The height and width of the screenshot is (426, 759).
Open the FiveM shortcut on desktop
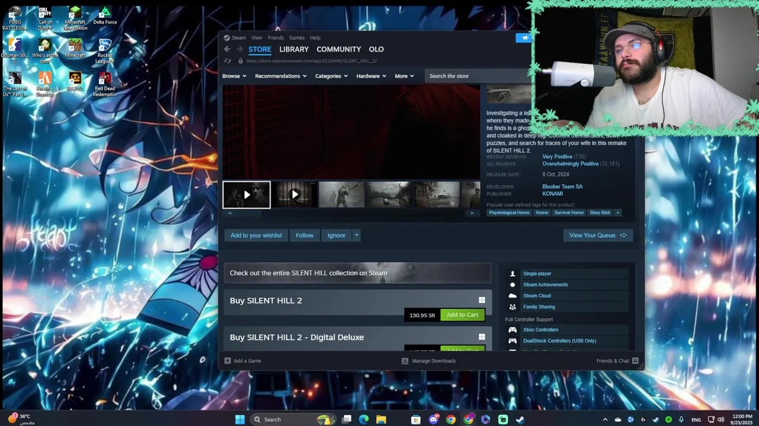[x=45, y=85]
